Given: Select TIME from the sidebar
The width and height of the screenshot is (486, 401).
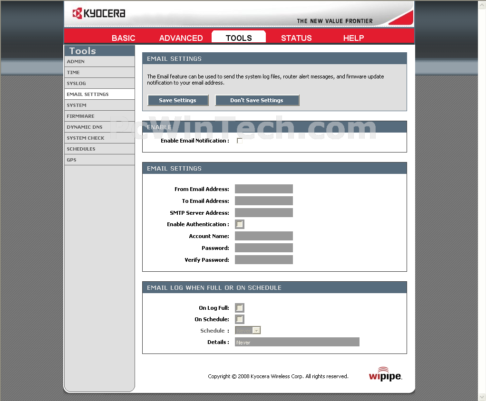Looking at the screenshot, I should [99, 73].
